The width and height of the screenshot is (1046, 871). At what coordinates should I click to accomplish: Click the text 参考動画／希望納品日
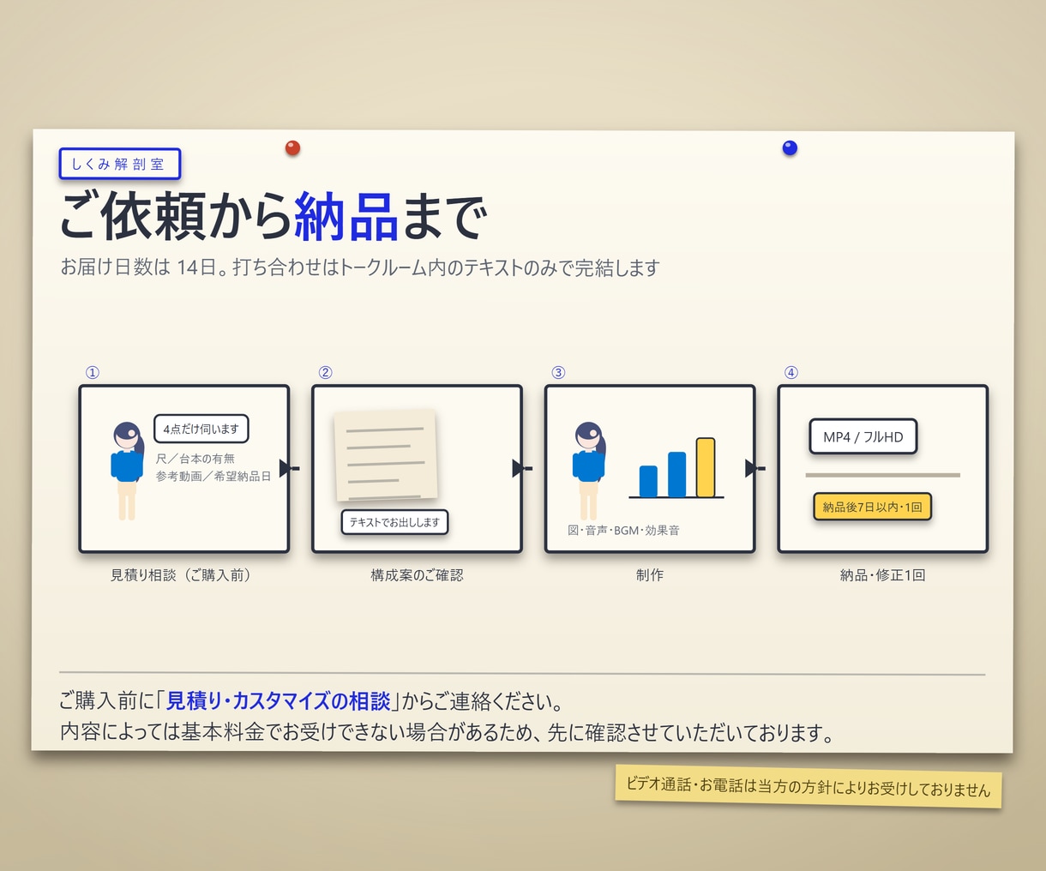tap(213, 476)
